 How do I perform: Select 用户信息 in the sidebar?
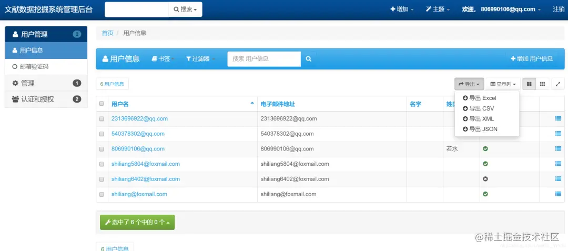(x=46, y=51)
